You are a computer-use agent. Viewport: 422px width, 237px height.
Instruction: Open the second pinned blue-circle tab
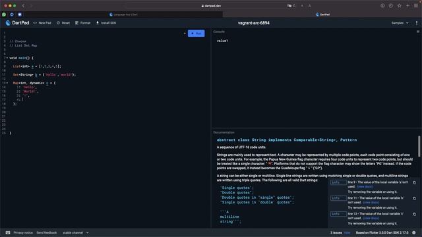pyautogui.click(x=12, y=14)
